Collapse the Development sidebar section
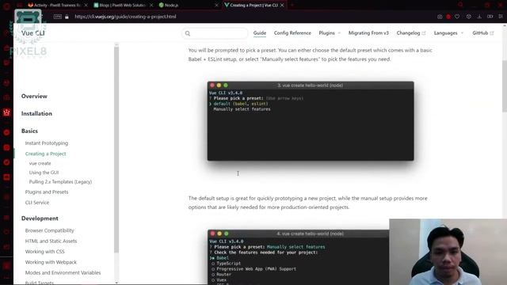The width and height of the screenshot is (507, 285). [40, 218]
